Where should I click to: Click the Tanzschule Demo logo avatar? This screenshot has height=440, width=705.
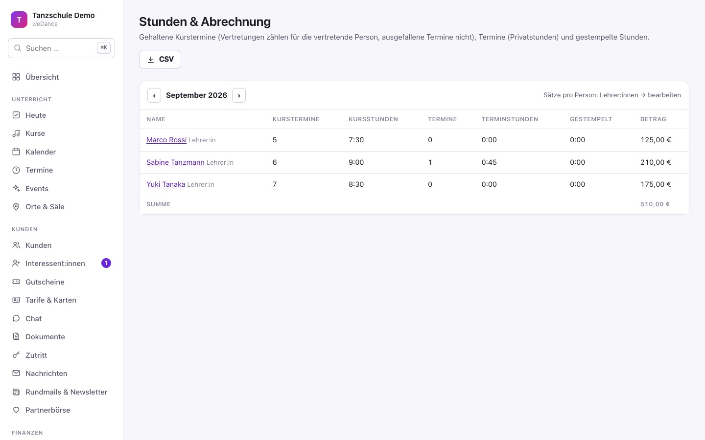[19, 20]
